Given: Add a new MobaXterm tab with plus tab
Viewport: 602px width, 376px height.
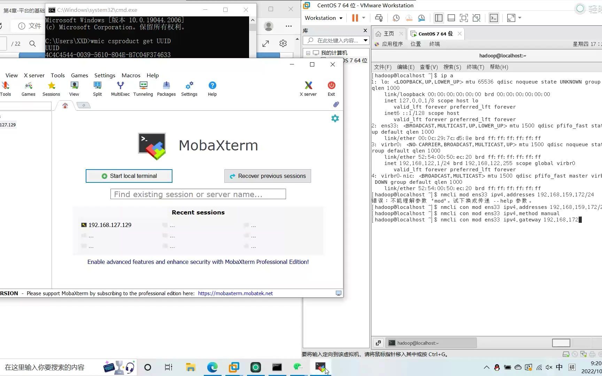Looking at the screenshot, I should 84,105.
